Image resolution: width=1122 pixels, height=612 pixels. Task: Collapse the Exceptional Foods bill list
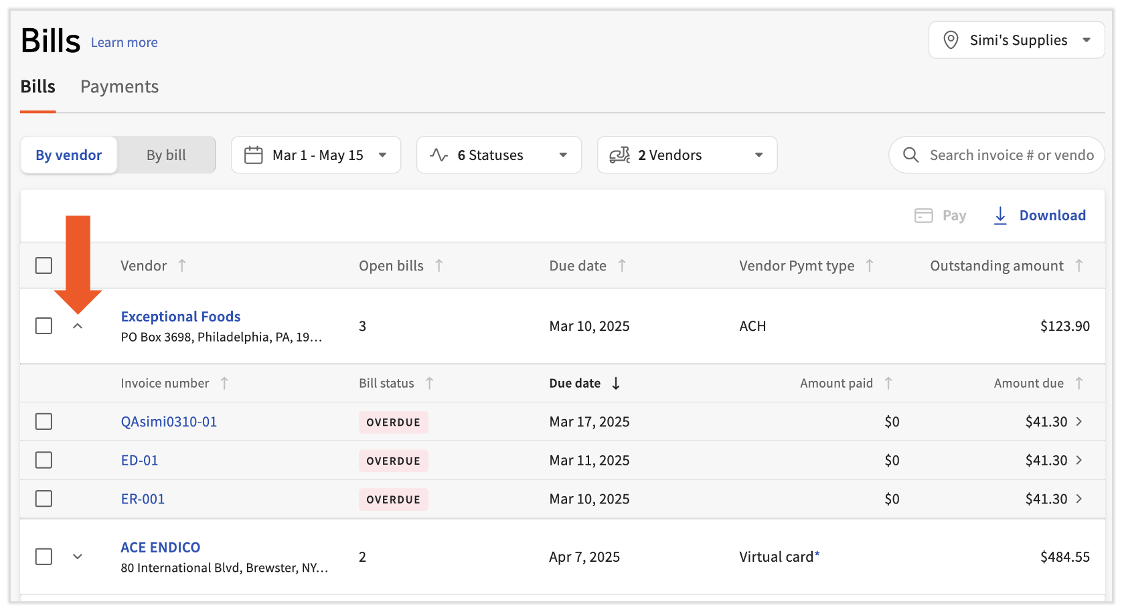(78, 326)
